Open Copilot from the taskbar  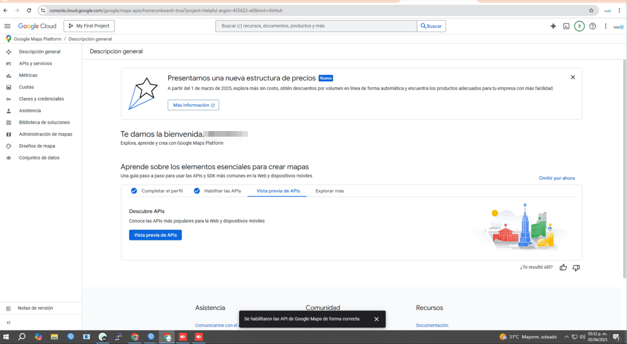pyautogui.click(x=38, y=337)
